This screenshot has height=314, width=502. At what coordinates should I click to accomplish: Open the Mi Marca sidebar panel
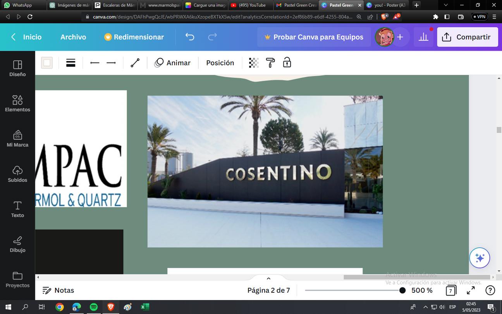click(17, 139)
